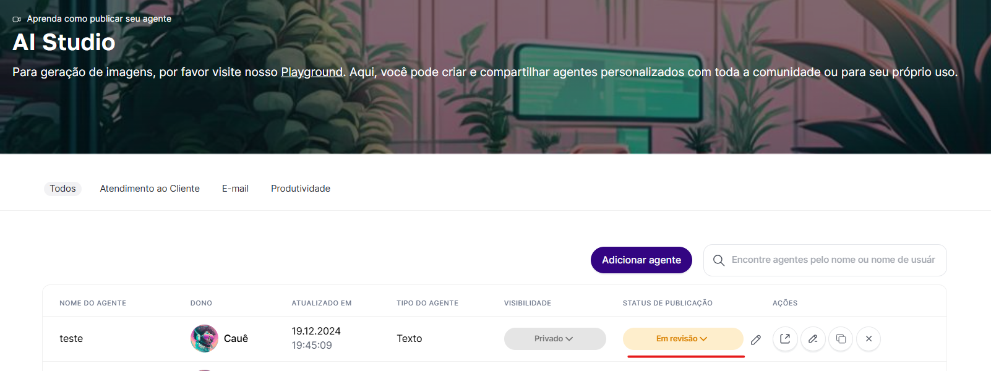Image resolution: width=991 pixels, height=371 pixels.
Task: Click the teste agent name
Action: tap(71, 339)
